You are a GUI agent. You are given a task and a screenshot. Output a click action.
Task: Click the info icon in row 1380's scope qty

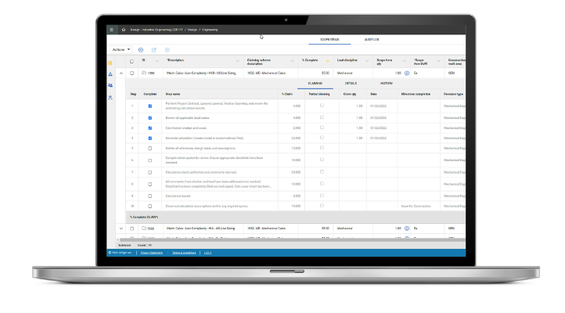407,73
